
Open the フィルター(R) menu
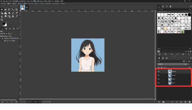click(x=48, y=4)
